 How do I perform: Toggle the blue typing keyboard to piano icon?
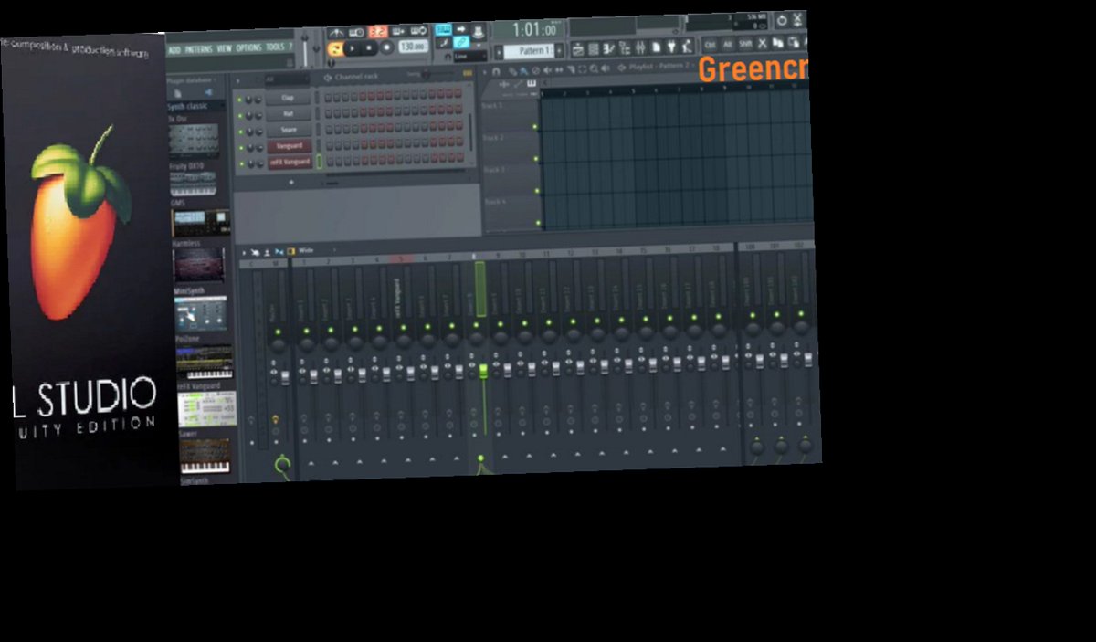point(443,29)
